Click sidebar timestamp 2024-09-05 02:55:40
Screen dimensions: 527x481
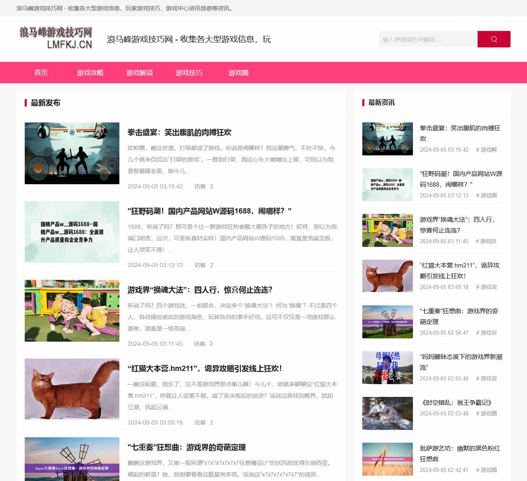(444, 378)
